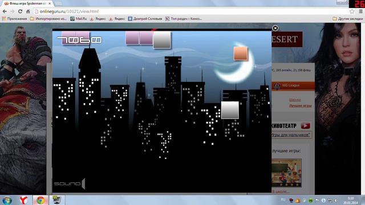Close the Spiderman game tab

(50, 3)
